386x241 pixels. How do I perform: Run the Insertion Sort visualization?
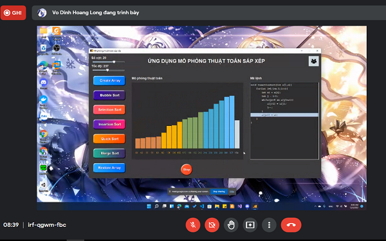point(109,124)
